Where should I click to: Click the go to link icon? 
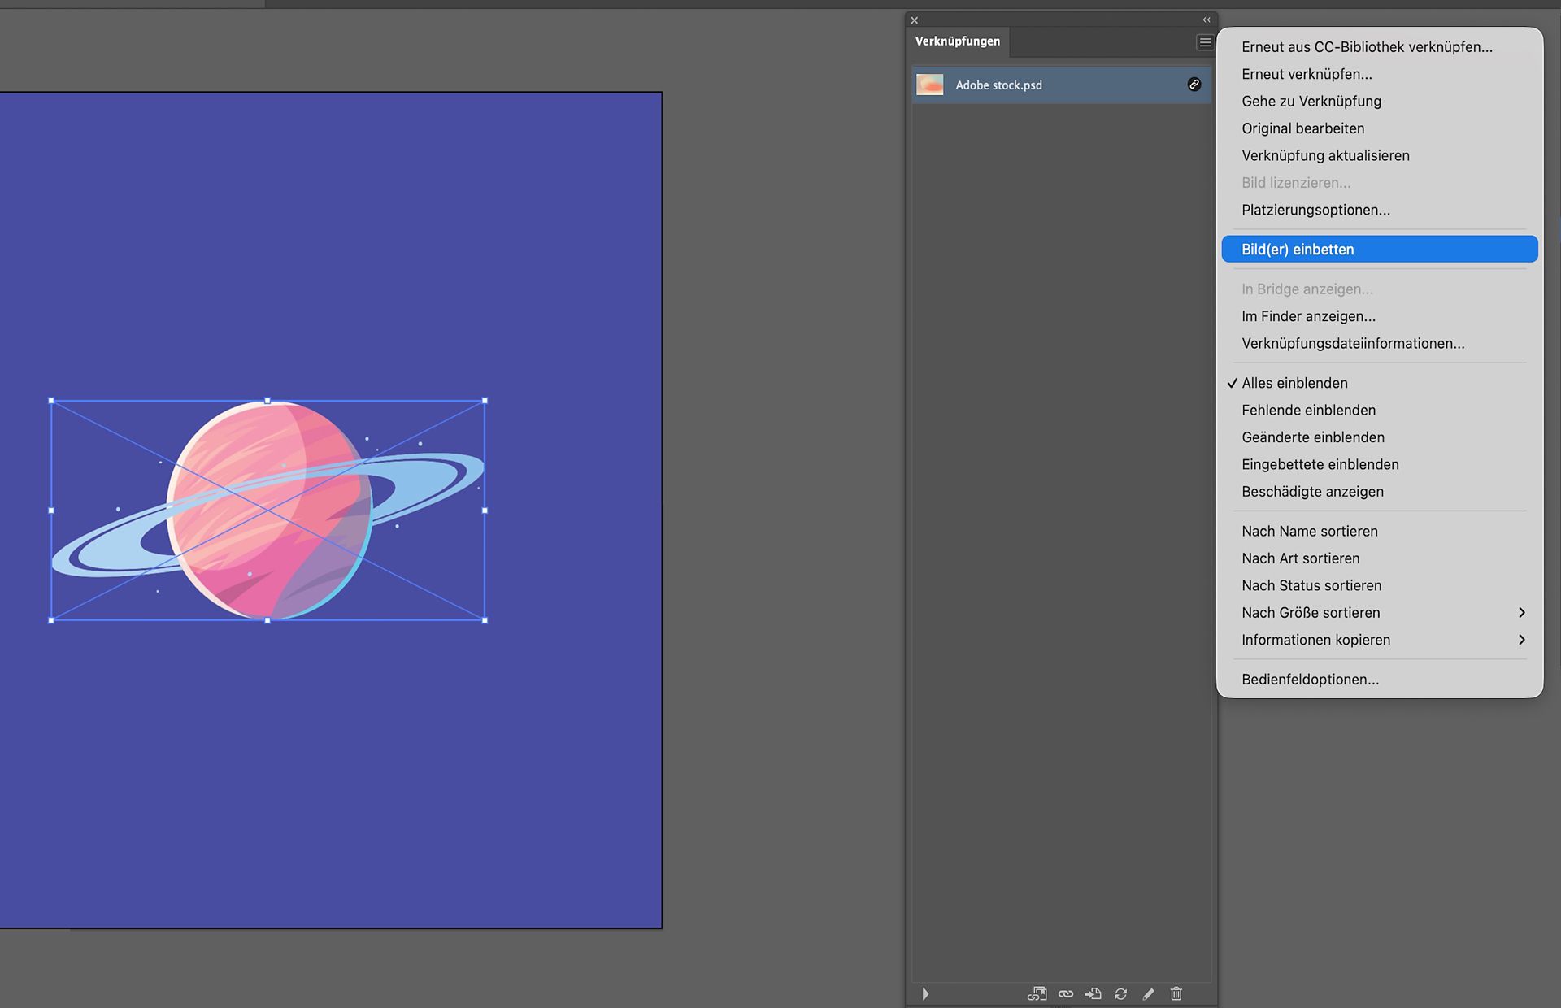click(x=1093, y=993)
